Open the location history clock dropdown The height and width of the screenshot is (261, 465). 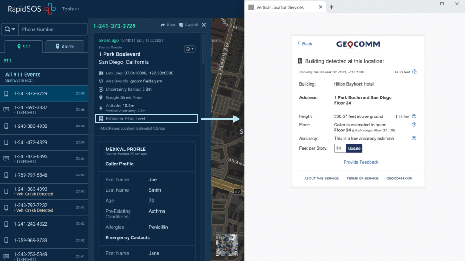click(x=189, y=49)
